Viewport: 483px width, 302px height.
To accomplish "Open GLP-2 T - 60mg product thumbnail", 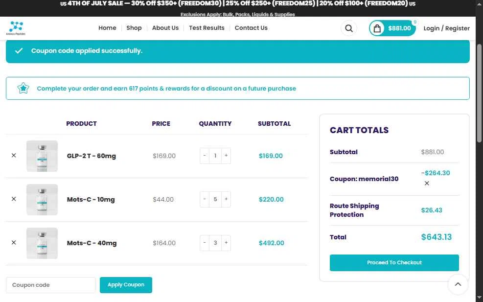I will (42, 156).
